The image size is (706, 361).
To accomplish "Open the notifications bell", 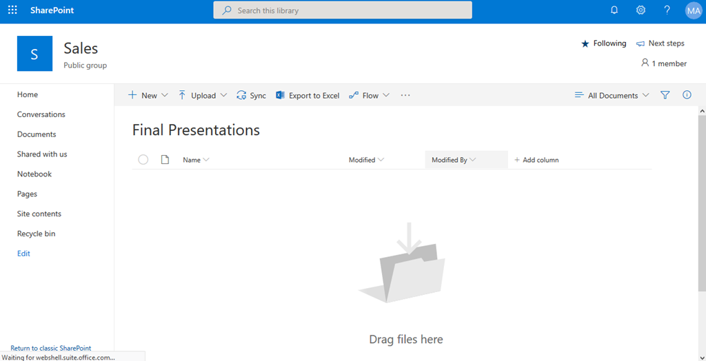I will [614, 10].
